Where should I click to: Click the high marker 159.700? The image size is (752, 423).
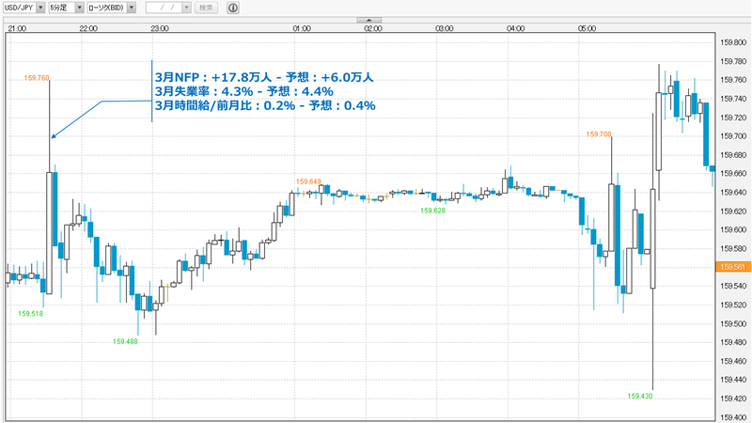point(599,134)
